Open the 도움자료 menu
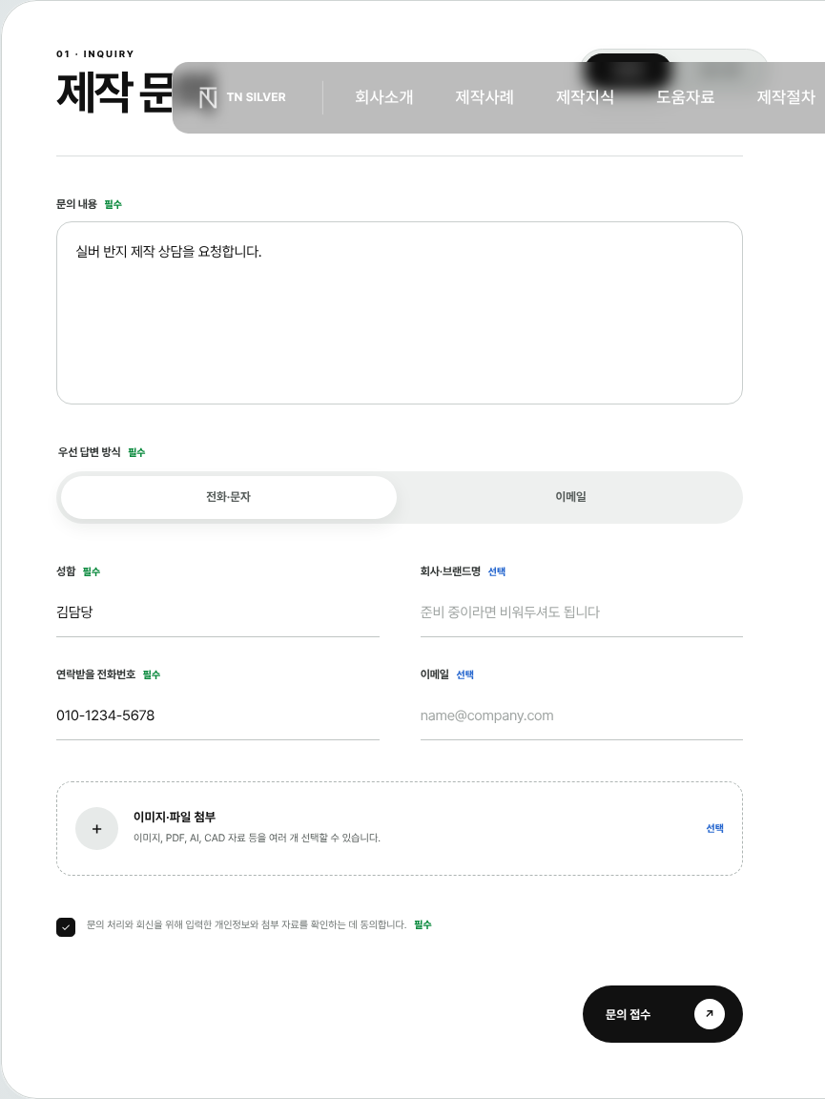The width and height of the screenshot is (825, 1099). [685, 97]
